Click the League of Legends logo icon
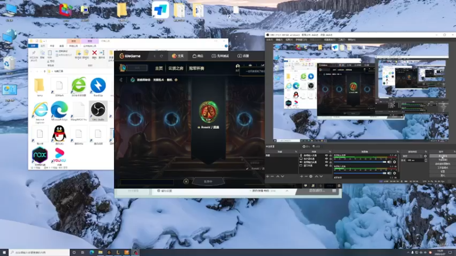 [123, 68]
